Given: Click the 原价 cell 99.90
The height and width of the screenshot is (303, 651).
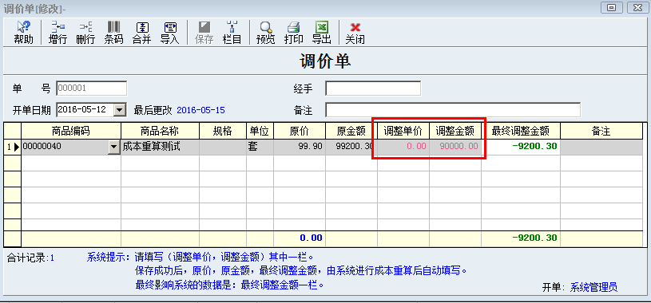Looking at the screenshot, I should [300, 147].
